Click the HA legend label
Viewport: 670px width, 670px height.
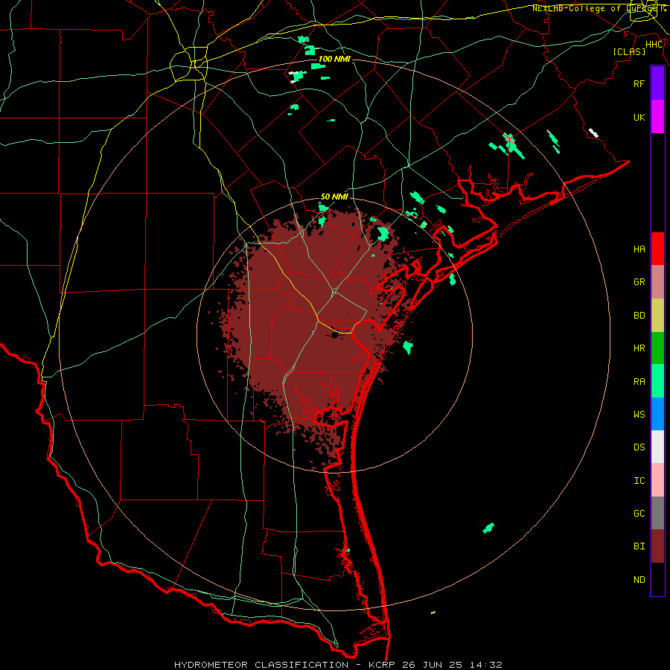tap(639, 249)
